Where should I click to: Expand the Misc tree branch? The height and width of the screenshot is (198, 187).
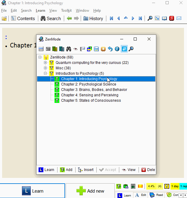click(45, 68)
